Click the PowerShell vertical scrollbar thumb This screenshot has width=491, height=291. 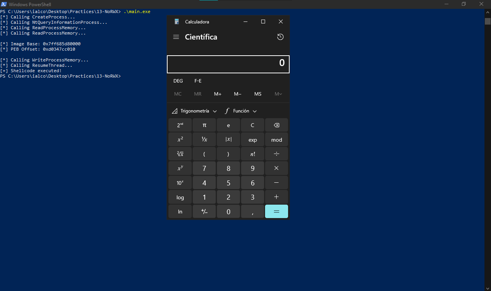pos(488,21)
